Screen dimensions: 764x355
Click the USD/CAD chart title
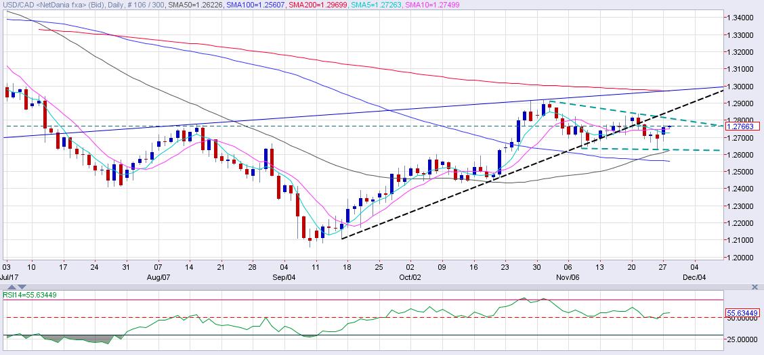[40, 4]
